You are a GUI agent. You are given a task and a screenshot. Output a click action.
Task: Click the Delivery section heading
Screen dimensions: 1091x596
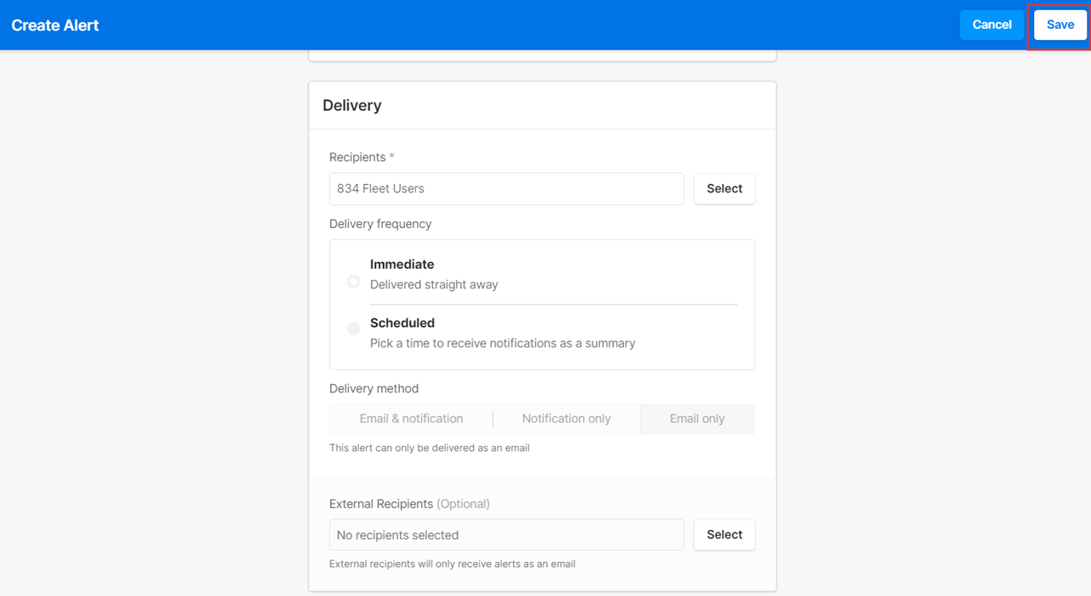(352, 106)
